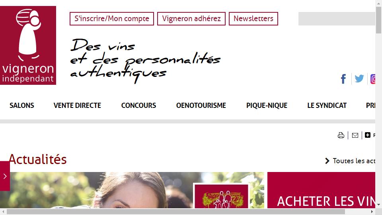Open the Instagram icon
The height and width of the screenshot is (215, 382).
pyautogui.click(x=373, y=79)
